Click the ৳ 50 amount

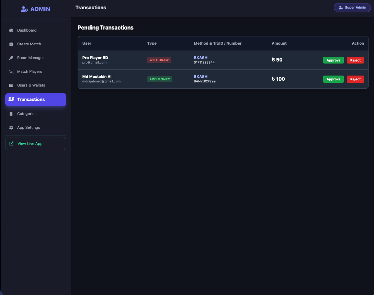pos(277,60)
